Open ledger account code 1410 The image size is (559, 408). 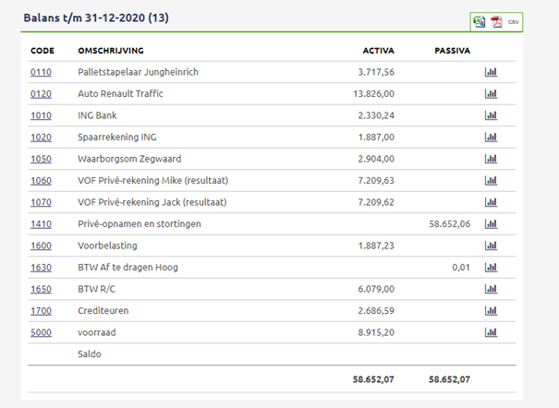[41, 224]
